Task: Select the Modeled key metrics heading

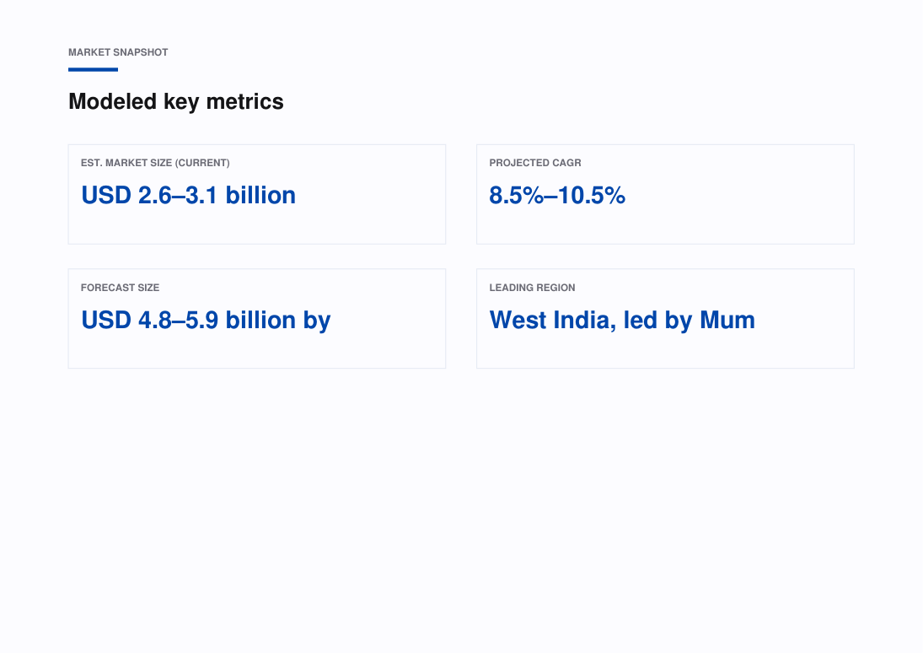Action: tap(176, 102)
